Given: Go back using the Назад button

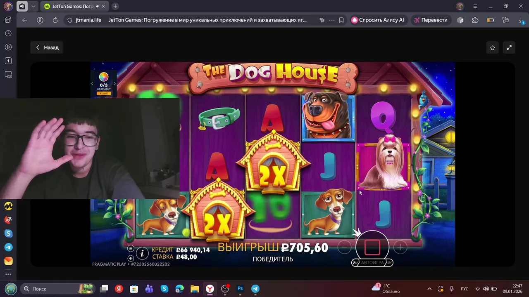Looking at the screenshot, I should tap(47, 47).
